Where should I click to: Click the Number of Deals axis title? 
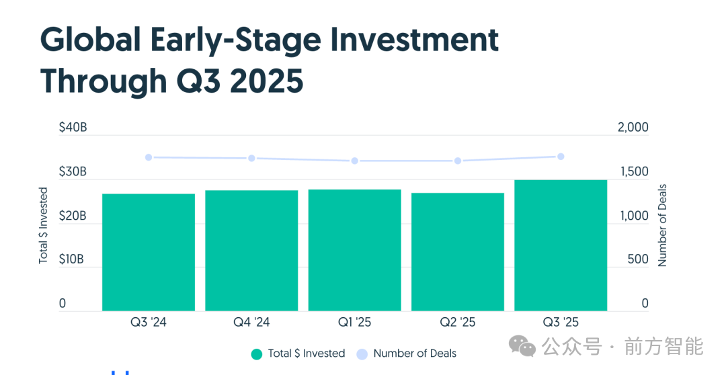663,225
